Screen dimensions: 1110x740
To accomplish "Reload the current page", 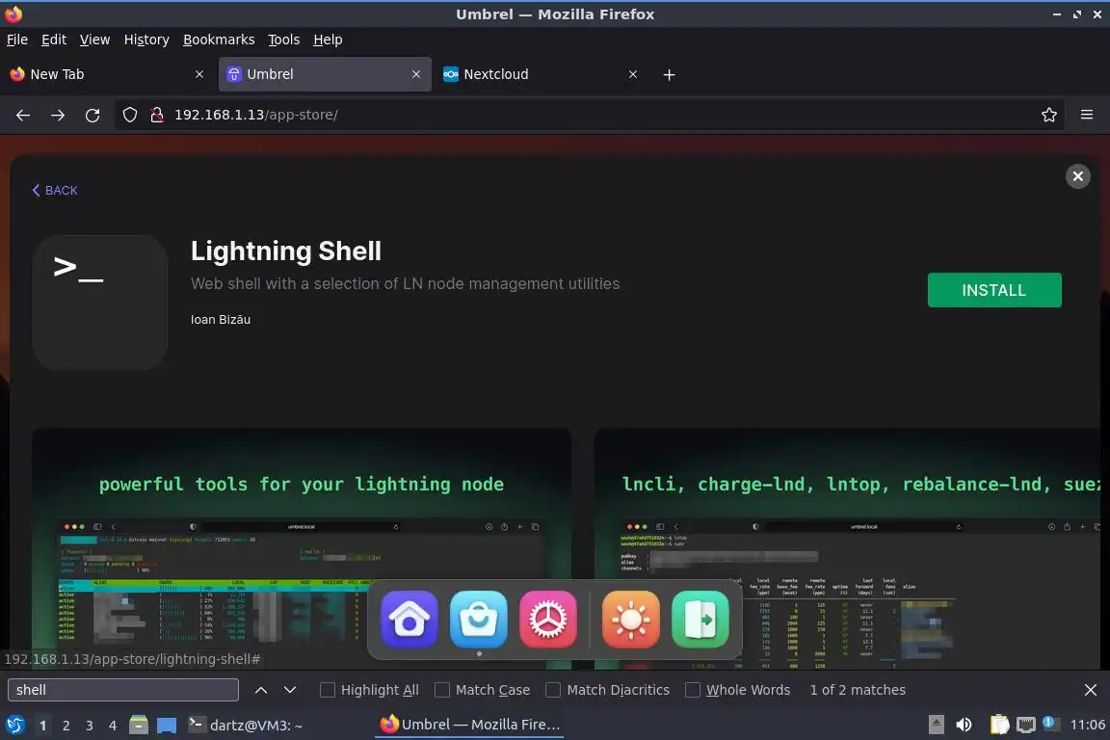I will 92,115.
